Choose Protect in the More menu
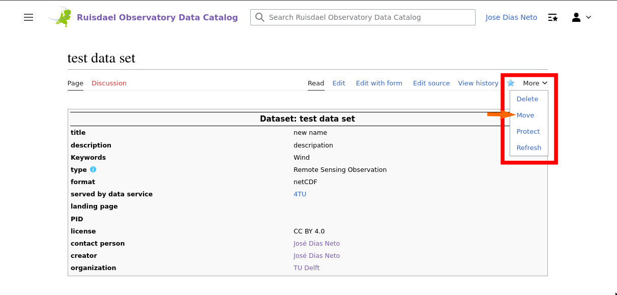 [x=528, y=132]
